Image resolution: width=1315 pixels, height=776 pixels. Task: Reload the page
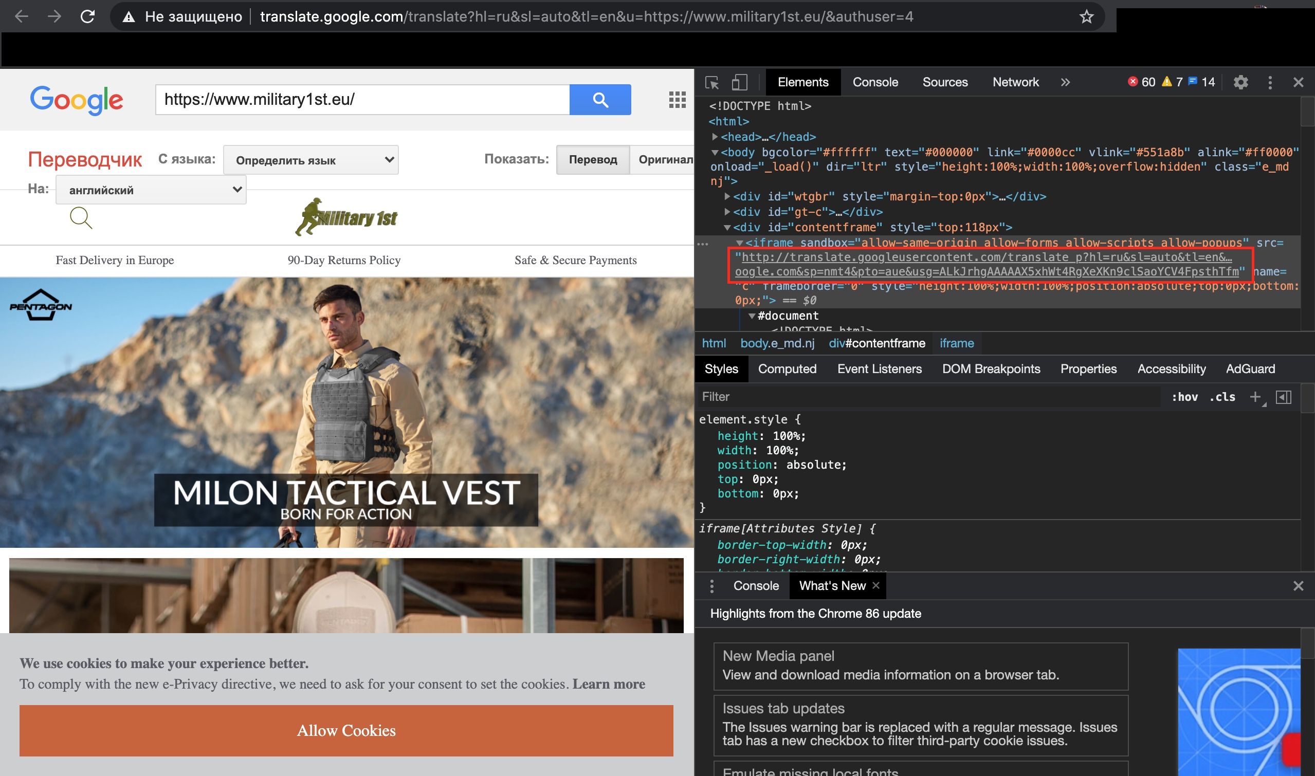pyautogui.click(x=87, y=17)
